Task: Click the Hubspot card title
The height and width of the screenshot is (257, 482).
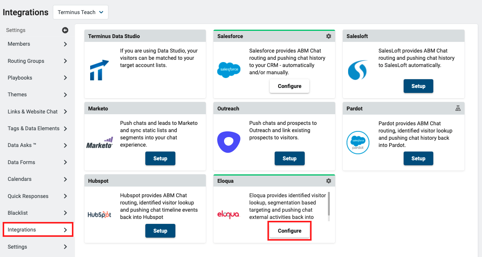Action: click(x=99, y=181)
